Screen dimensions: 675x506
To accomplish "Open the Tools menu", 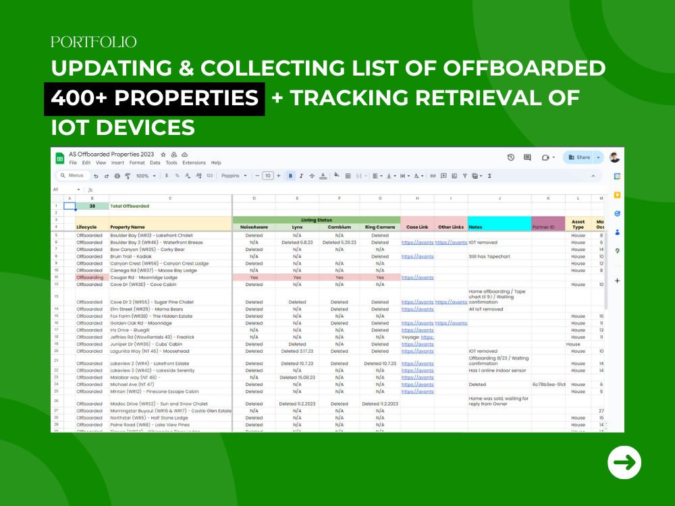I will tap(171, 163).
